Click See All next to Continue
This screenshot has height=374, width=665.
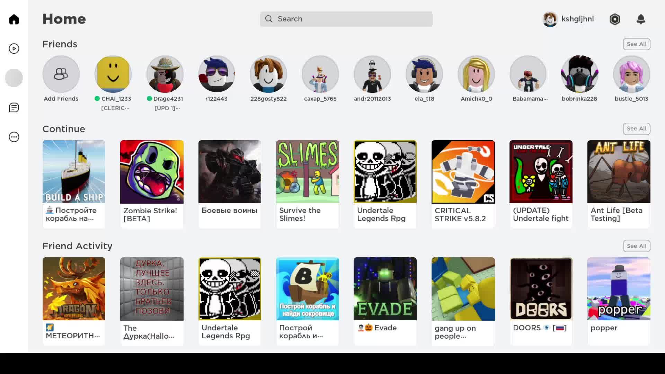(637, 128)
